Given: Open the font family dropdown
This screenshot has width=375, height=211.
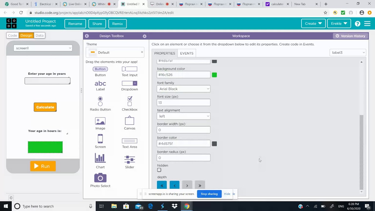Looking at the screenshot, I should (183, 89).
